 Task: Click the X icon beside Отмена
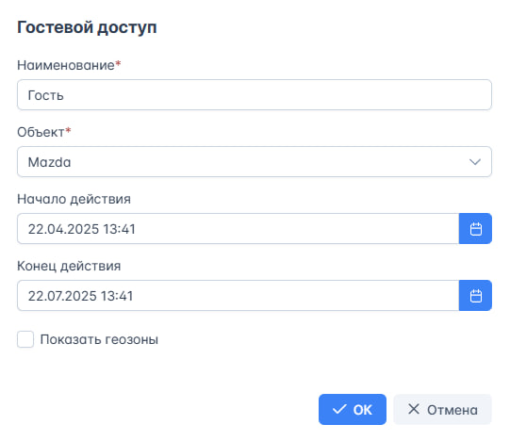414,409
